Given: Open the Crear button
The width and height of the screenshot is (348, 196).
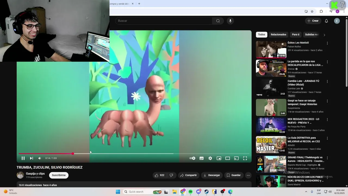Looking at the screenshot, I should coord(313,21).
